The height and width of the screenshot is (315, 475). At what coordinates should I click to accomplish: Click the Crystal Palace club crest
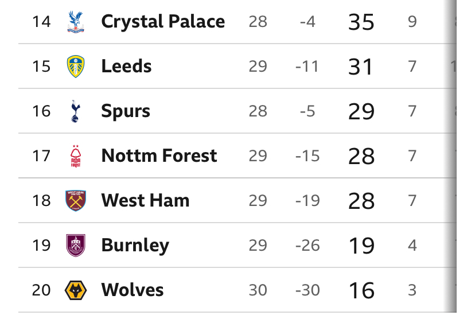(x=75, y=22)
